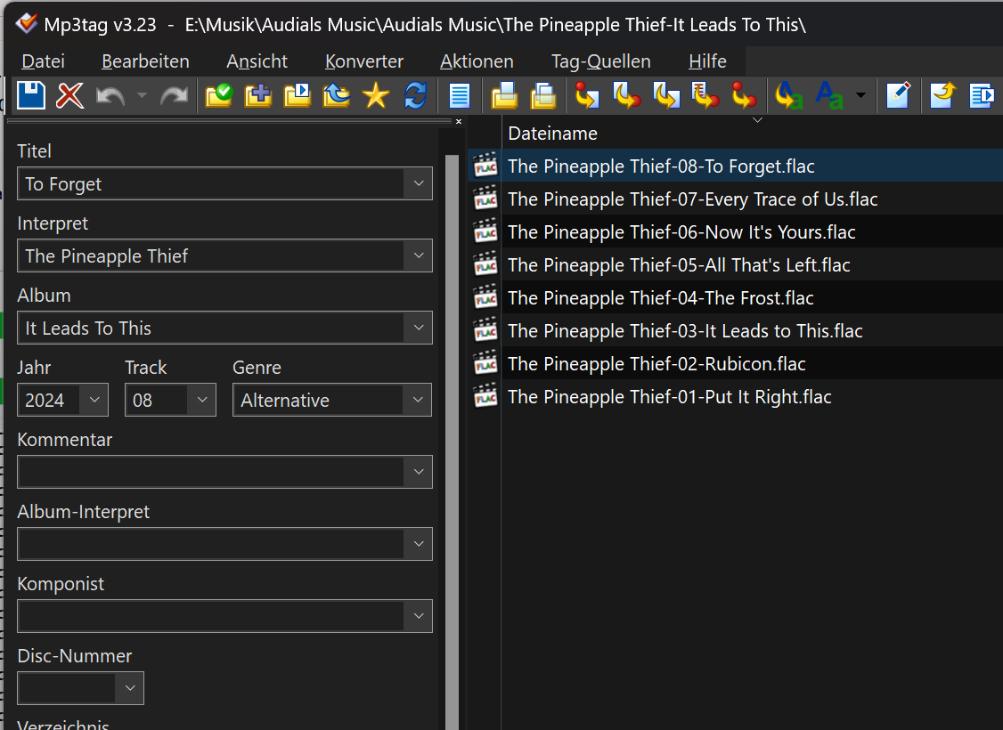Expand the actions dropdown arrow beside Aa
The image size is (1003, 730).
pos(861,96)
